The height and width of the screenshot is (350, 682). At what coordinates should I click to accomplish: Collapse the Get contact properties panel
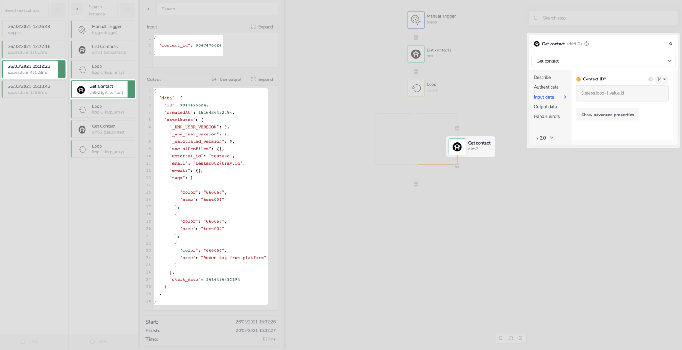click(670, 44)
